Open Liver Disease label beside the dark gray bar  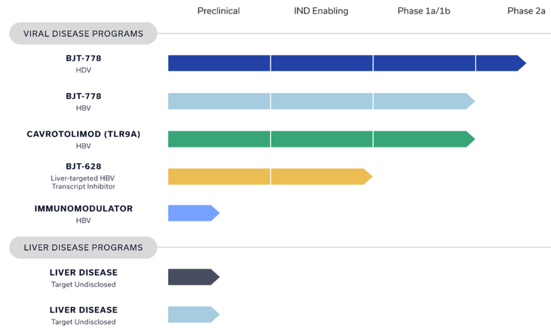point(83,272)
